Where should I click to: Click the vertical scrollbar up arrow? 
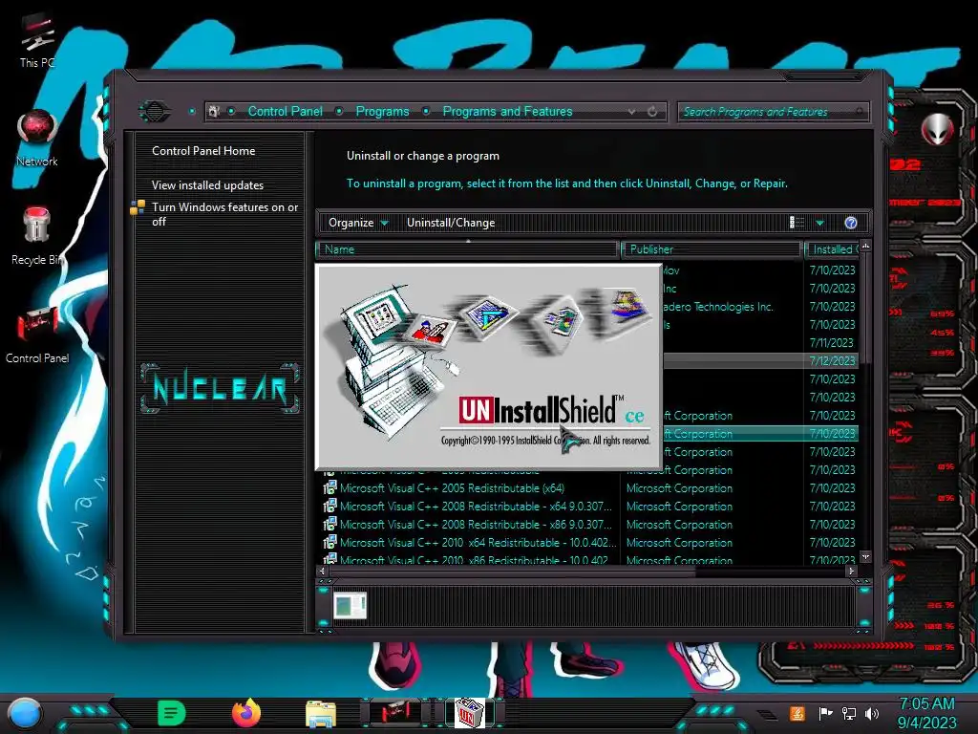tap(865, 247)
